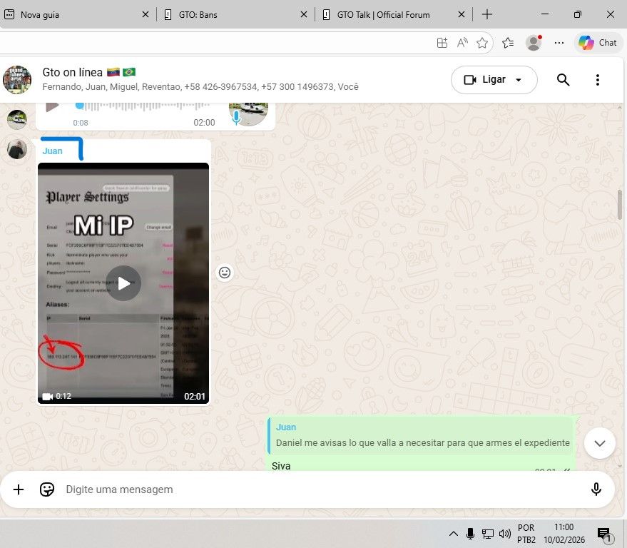Seek in the voice message waveform
Viewport: 627px width, 548px height.
click(143, 106)
